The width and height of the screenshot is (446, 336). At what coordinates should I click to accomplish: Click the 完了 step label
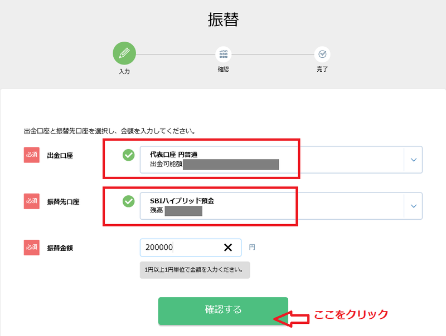(322, 69)
